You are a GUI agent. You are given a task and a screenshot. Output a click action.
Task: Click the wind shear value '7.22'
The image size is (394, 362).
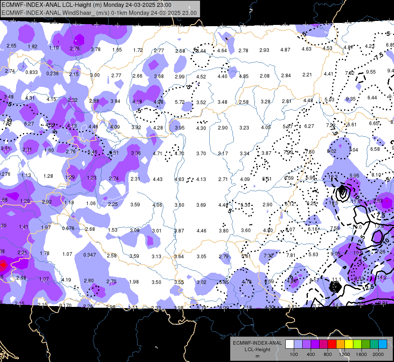coord(331,125)
